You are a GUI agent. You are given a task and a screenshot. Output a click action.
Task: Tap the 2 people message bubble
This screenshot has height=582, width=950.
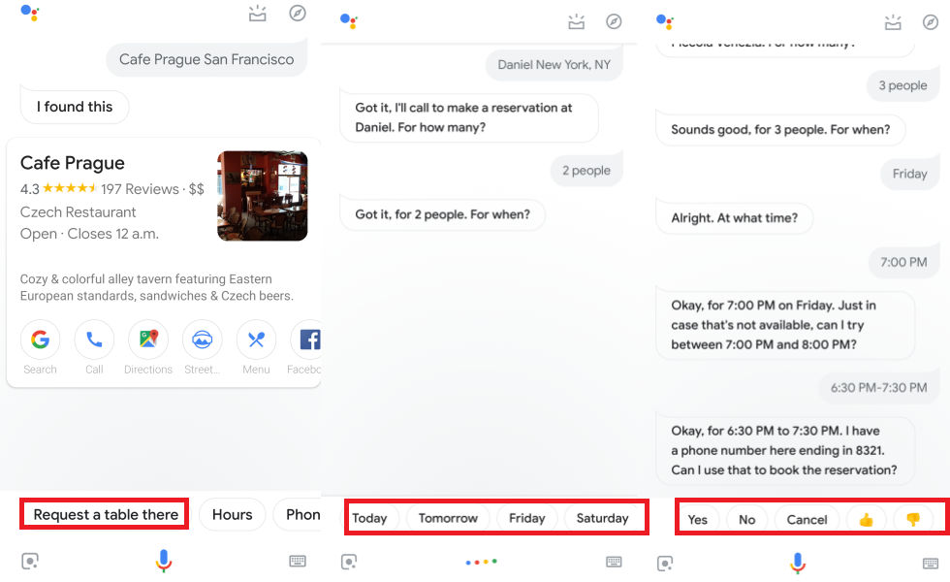coord(586,171)
